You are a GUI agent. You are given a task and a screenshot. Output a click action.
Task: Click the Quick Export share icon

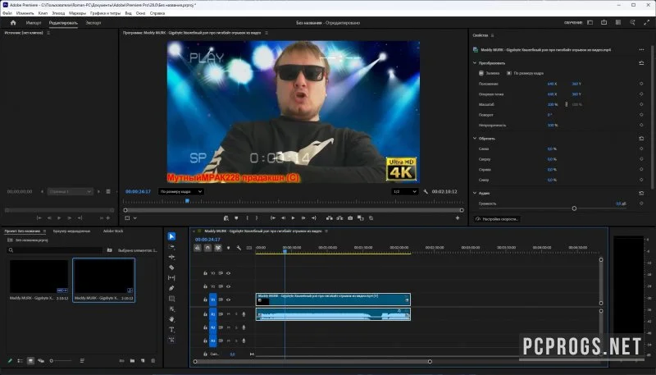pos(604,23)
